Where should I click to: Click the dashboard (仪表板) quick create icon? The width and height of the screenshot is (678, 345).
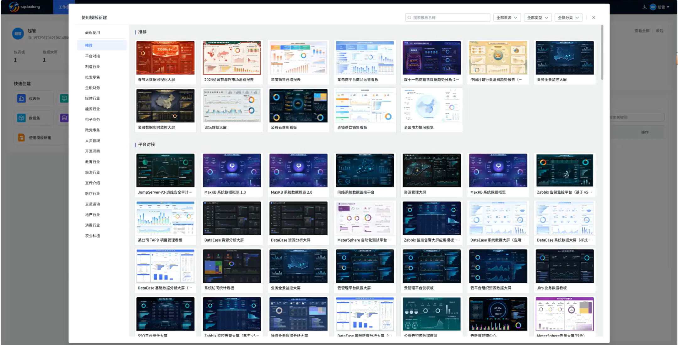point(21,98)
